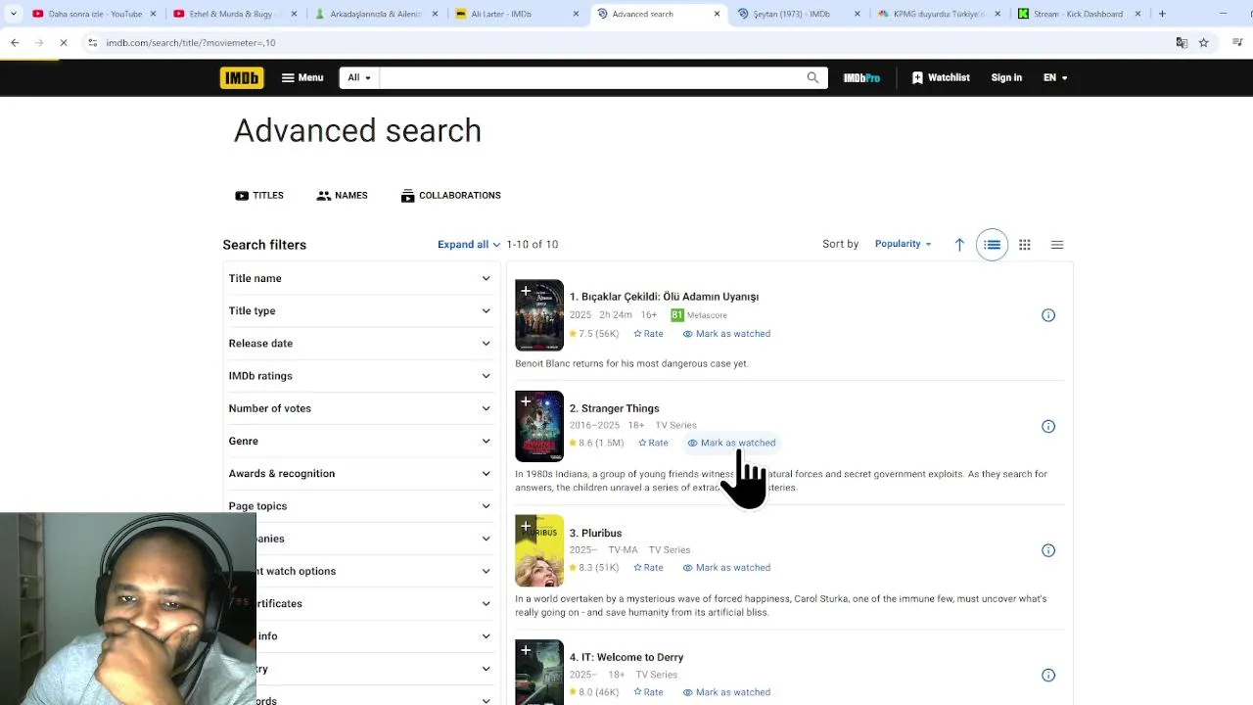Add Pluribus to watchlist plus icon
Viewport: 1253px width, 705px height.
(x=526, y=528)
